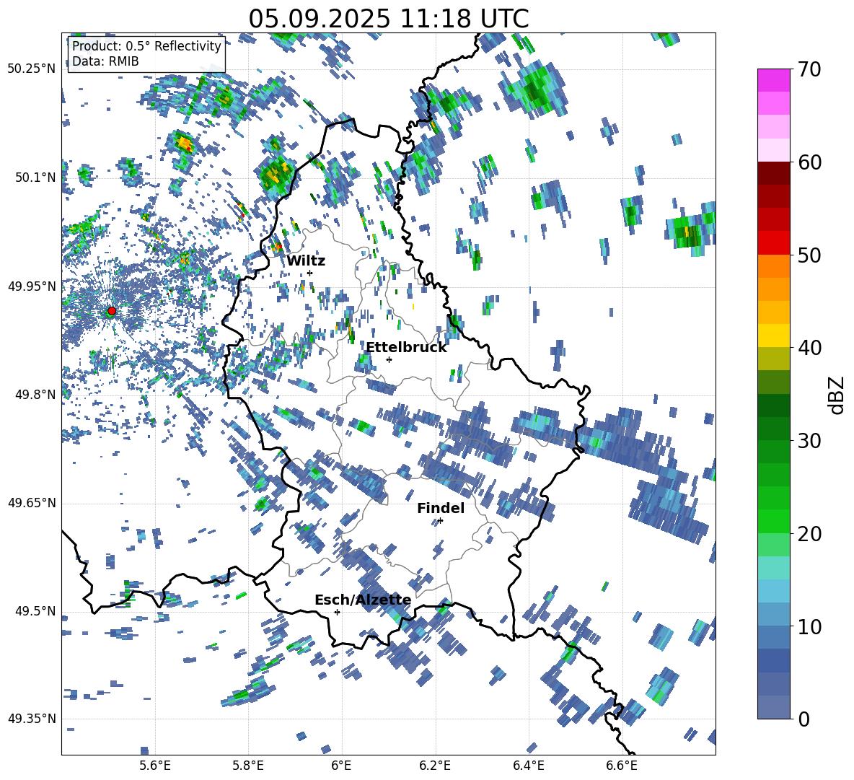Click the colorbar tick label 20
The image size is (854, 780).
point(809,533)
